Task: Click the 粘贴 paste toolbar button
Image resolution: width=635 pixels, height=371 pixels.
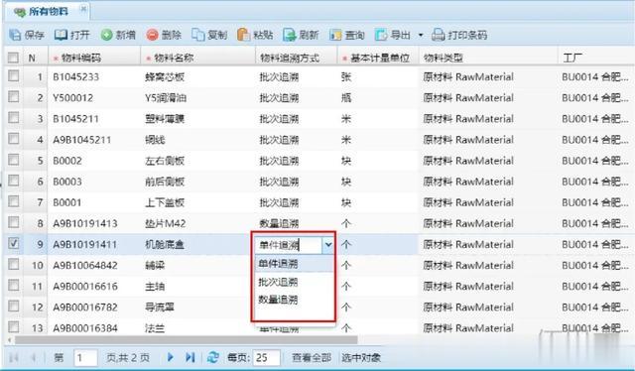Action: 255,36
